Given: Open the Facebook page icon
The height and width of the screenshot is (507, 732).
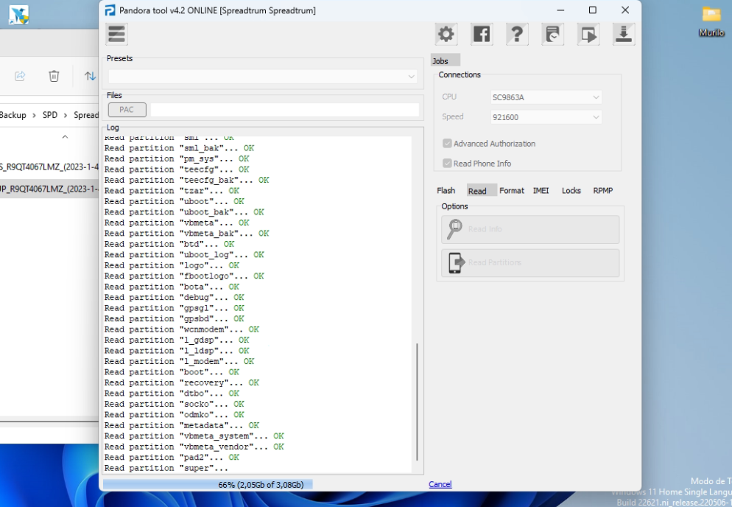Looking at the screenshot, I should coord(482,34).
